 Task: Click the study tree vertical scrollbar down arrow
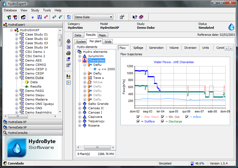(60, 112)
